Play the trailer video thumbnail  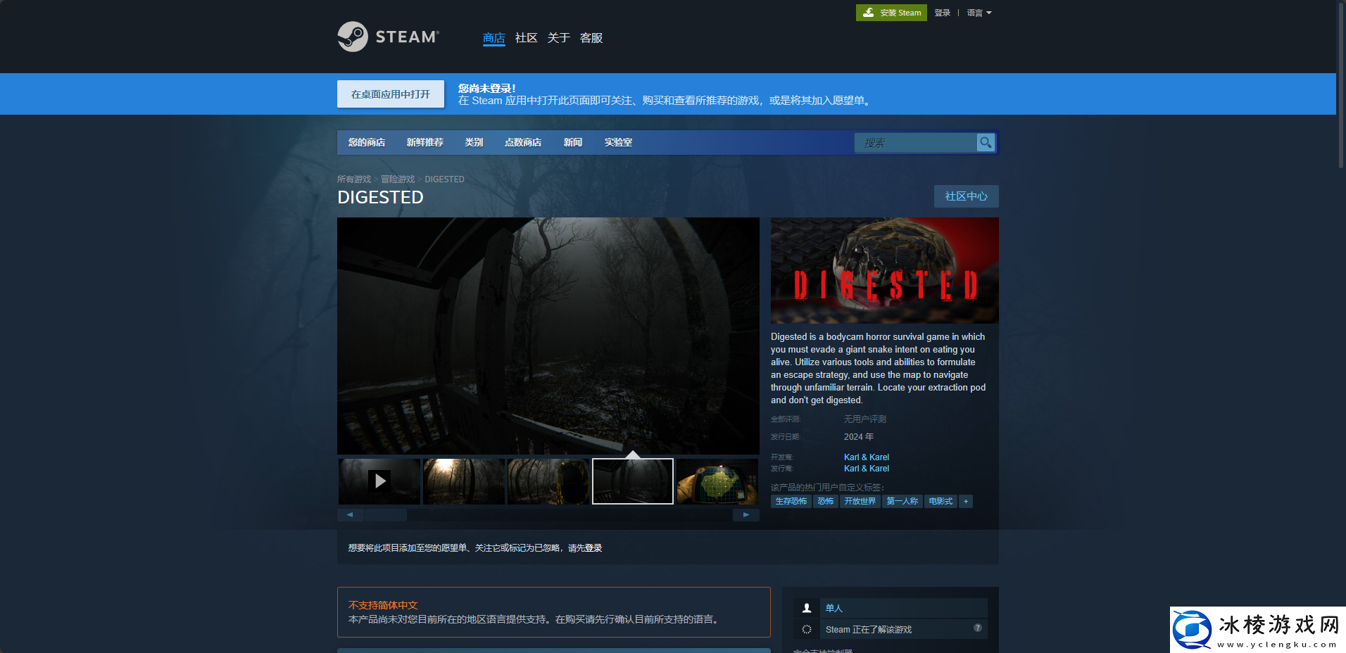(x=379, y=481)
